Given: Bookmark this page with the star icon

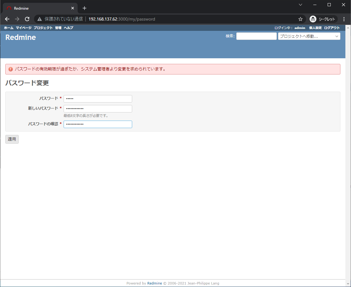Looking at the screenshot, I should pos(300,19).
